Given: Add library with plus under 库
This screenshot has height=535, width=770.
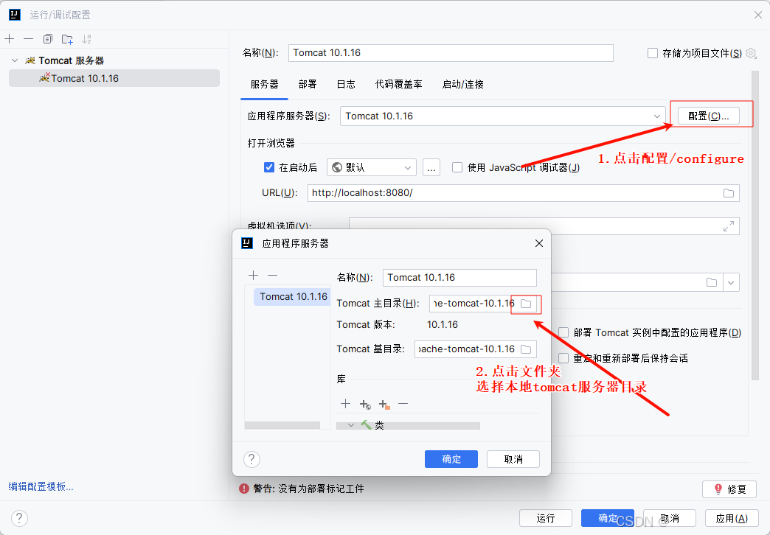Looking at the screenshot, I should click(x=346, y=403).
